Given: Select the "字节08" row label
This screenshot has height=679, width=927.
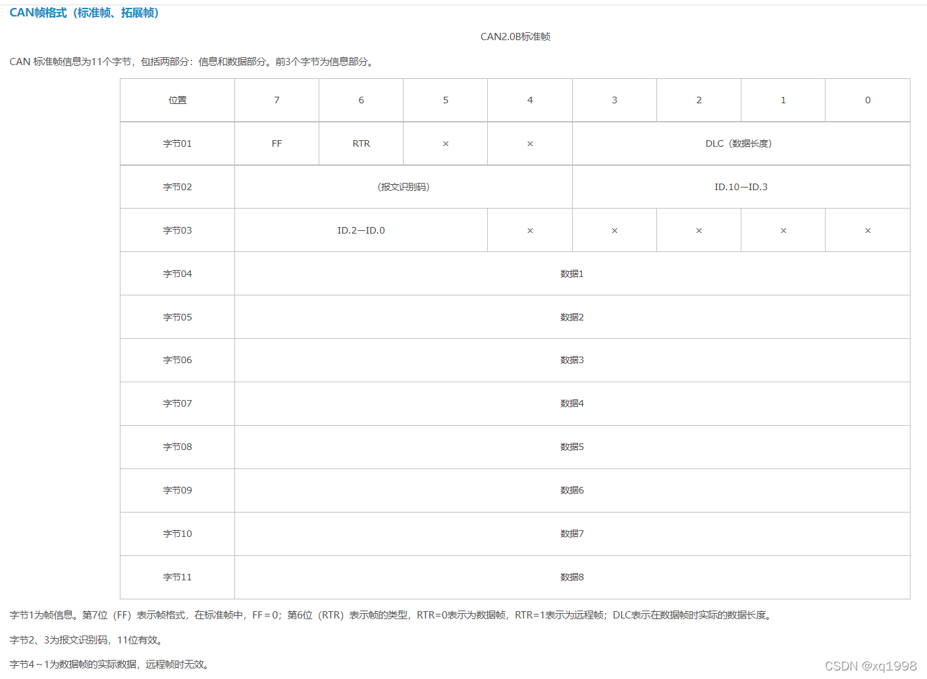Looking at the screenshot, I should click(x=178, y=447).
